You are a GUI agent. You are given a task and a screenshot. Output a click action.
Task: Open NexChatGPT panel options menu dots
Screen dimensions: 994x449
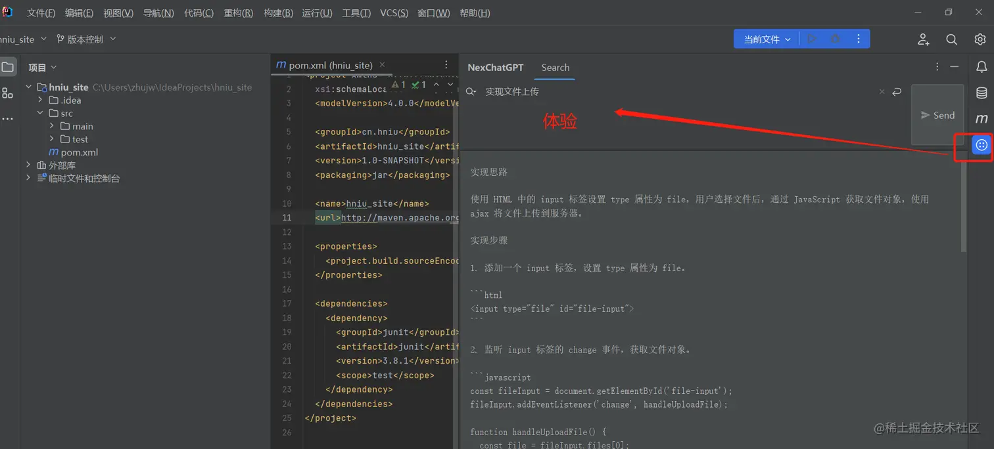(937, 67)
